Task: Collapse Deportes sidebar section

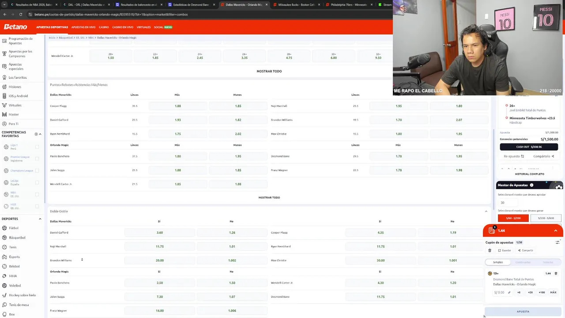Action: 40,219
